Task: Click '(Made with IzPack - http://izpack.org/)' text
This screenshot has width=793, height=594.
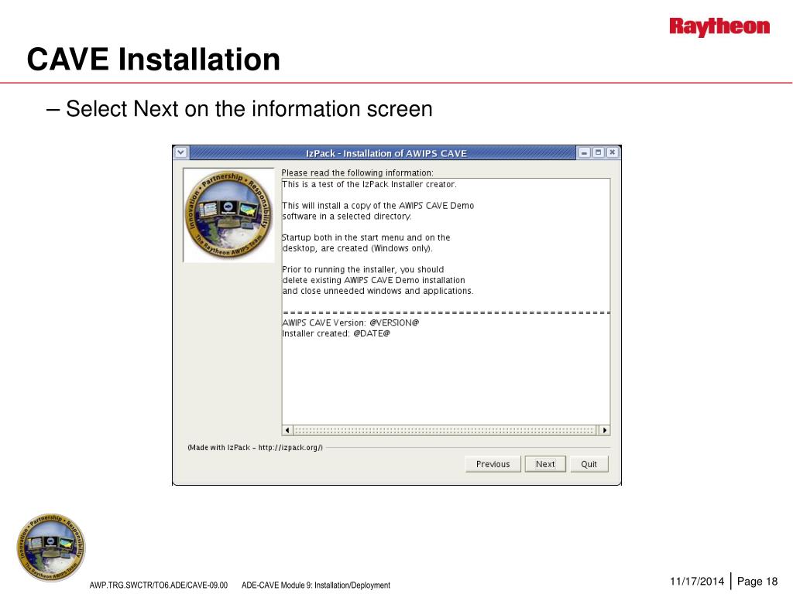Action: pyautogui.click(x=255, y=448)
